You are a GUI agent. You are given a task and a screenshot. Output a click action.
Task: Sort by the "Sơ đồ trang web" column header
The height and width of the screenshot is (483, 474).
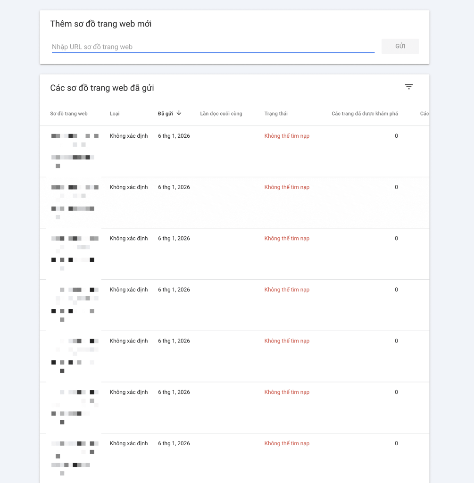click(x=69, y=114)
